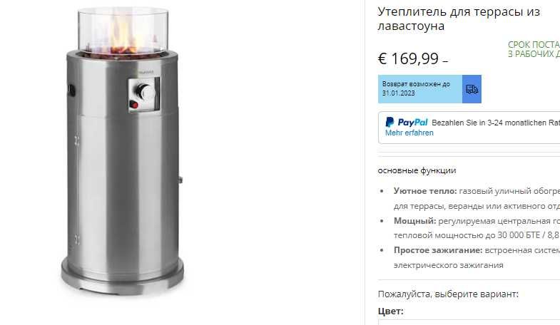Open the color dropdown below "Цвет:"

pyautogui.click(x=469, y=322)
